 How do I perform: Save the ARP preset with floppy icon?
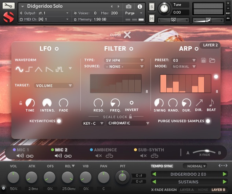203,61
